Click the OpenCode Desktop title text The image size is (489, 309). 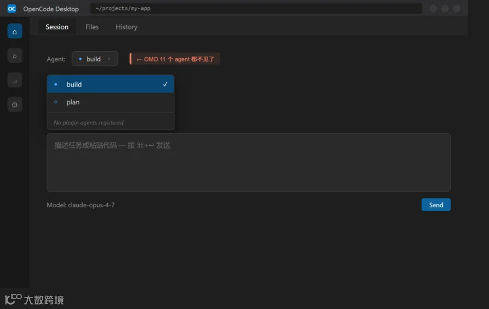tap(51, 9)
